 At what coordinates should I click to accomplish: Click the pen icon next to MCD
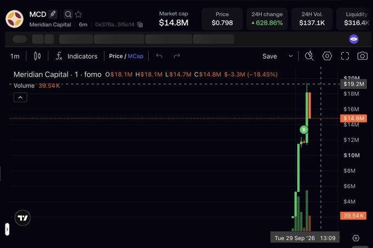pos(53,14)
